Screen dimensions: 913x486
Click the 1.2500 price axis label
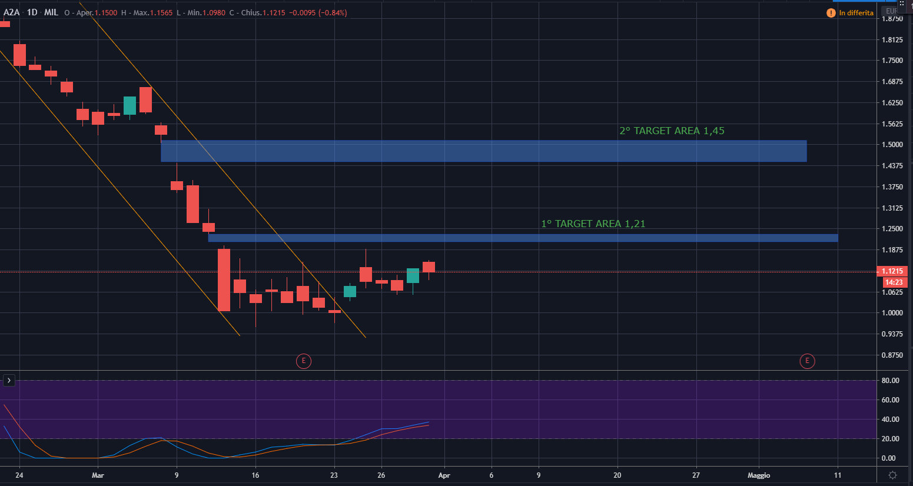coord(892,228)
